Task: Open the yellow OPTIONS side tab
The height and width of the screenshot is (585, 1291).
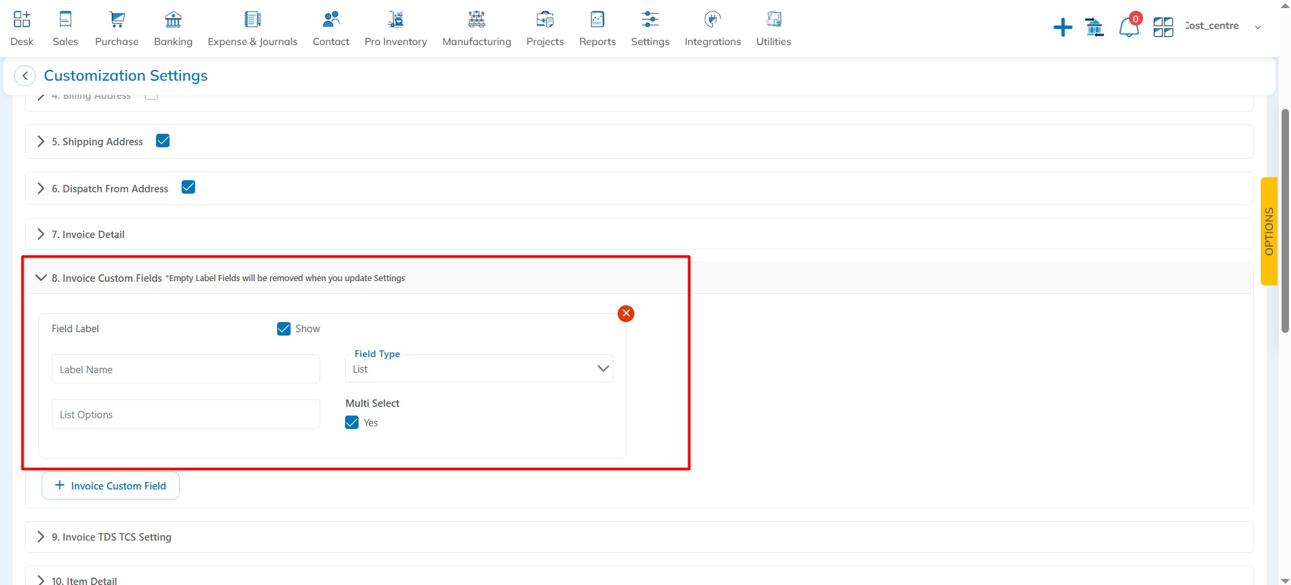Action: (1269, 231)
